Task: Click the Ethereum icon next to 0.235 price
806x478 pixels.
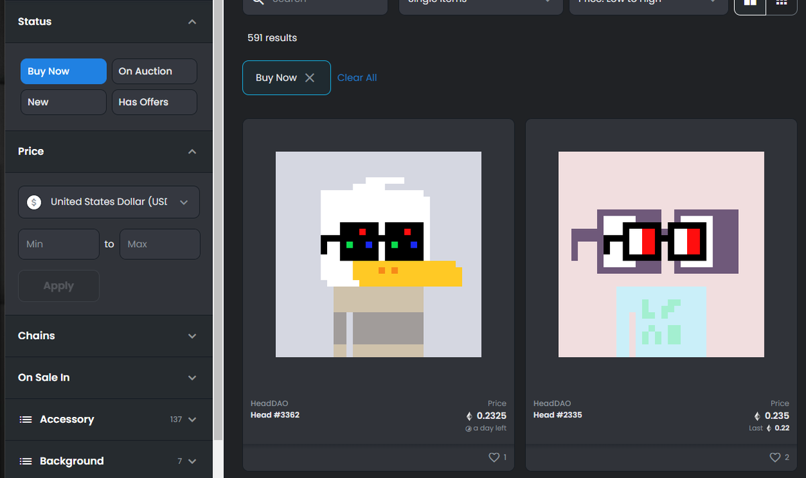Action: point(758,416)
